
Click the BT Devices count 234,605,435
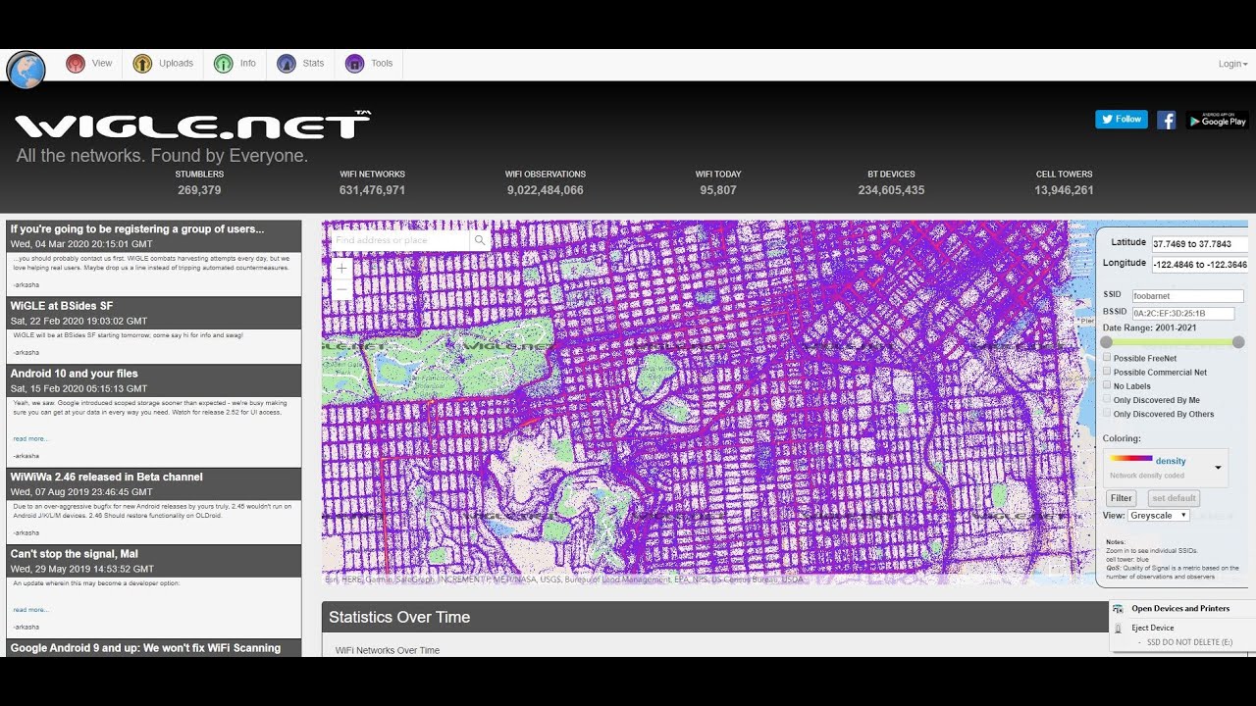coord(891,190)
